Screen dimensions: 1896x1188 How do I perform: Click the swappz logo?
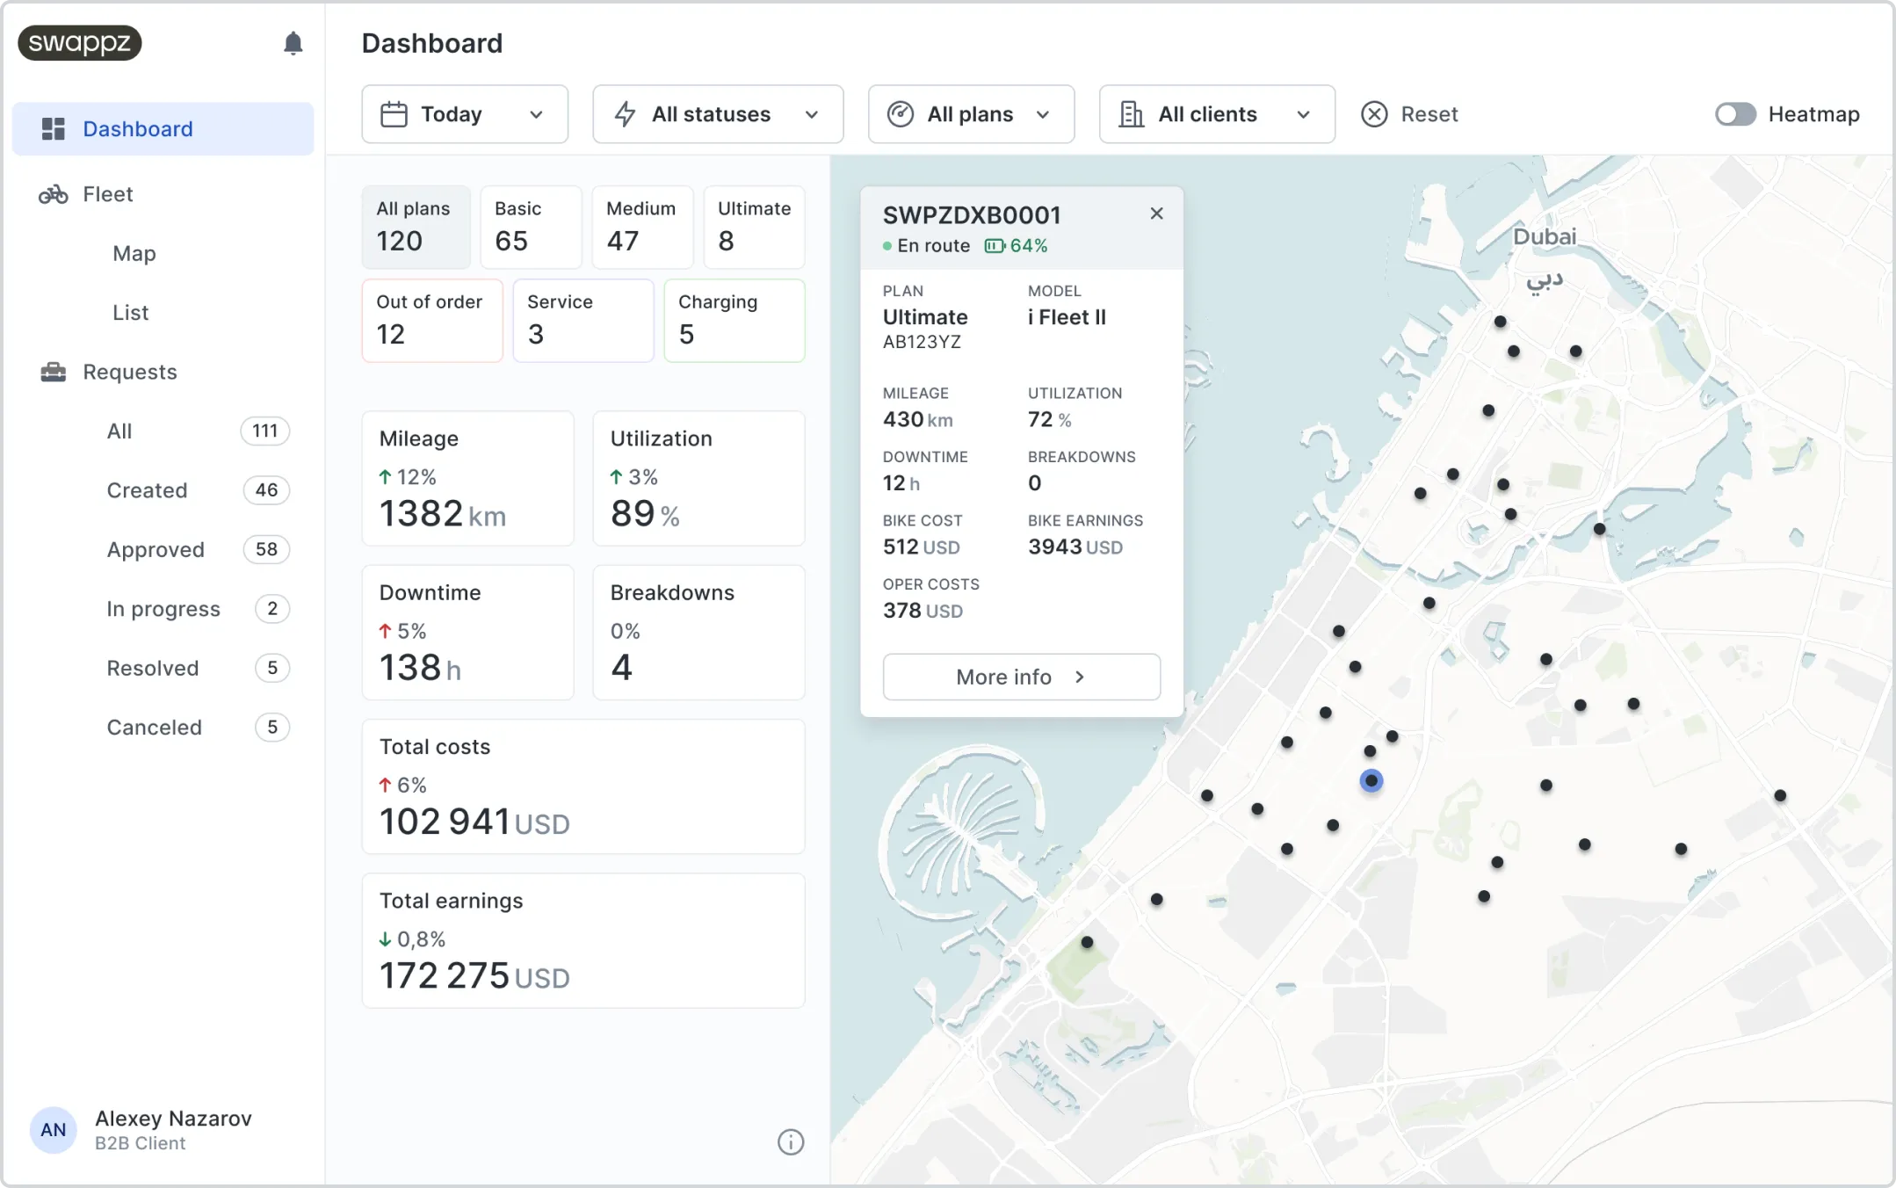[80, 42]
